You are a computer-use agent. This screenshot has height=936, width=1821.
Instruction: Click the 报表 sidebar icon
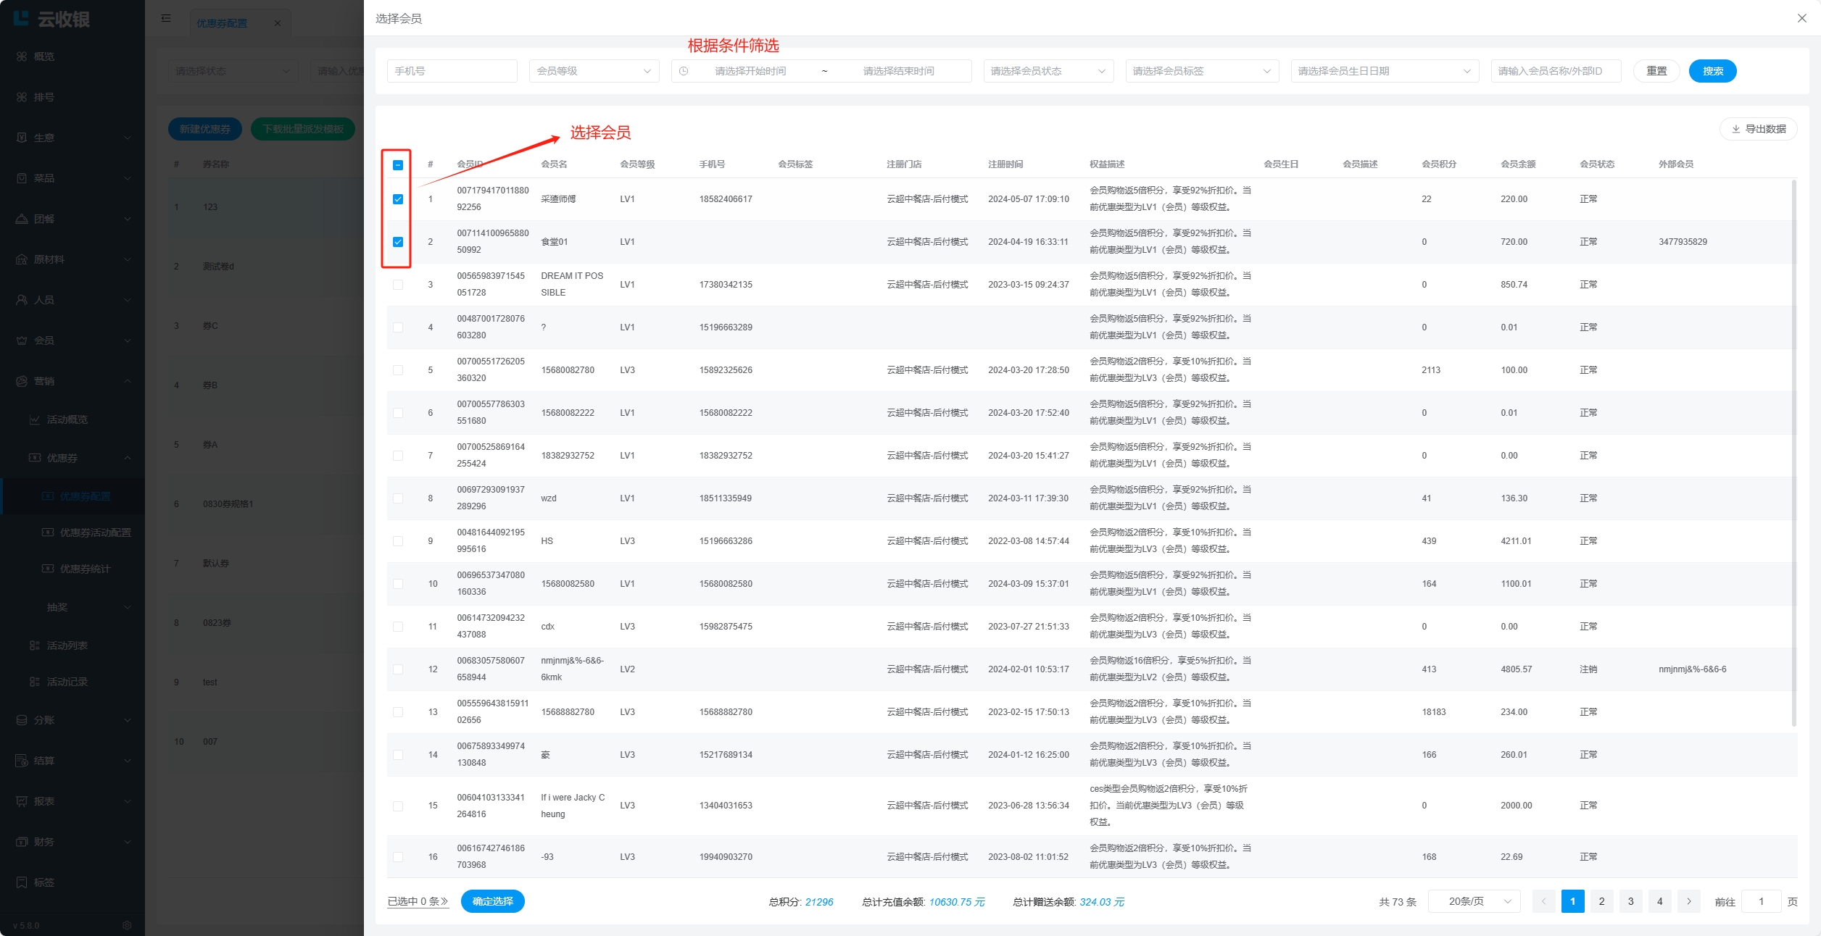22,801
